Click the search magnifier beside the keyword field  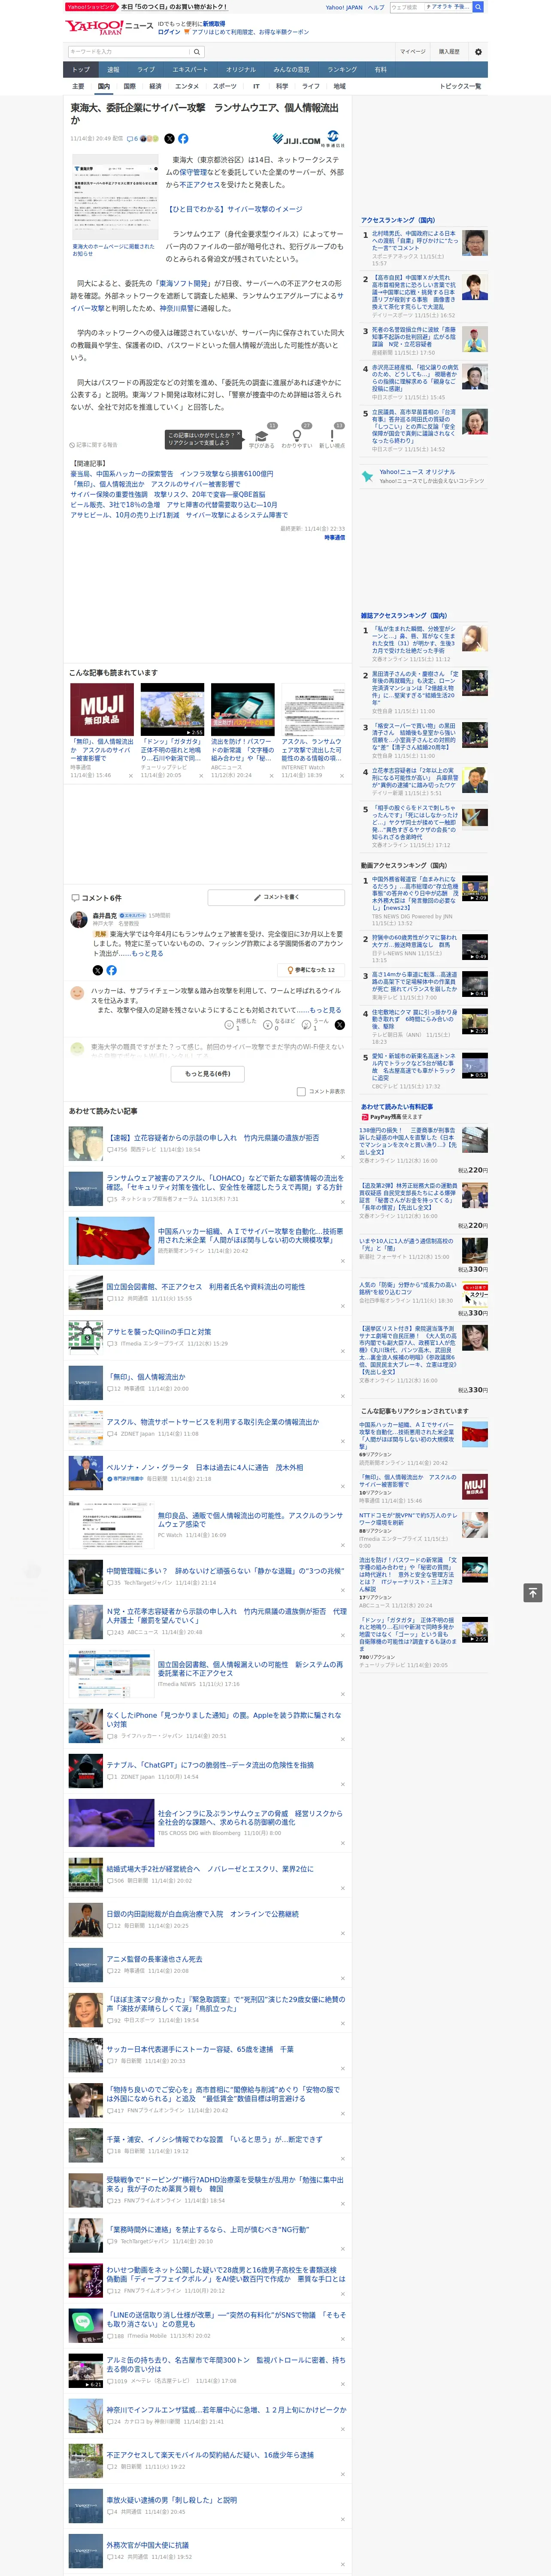tap(197, 52)
